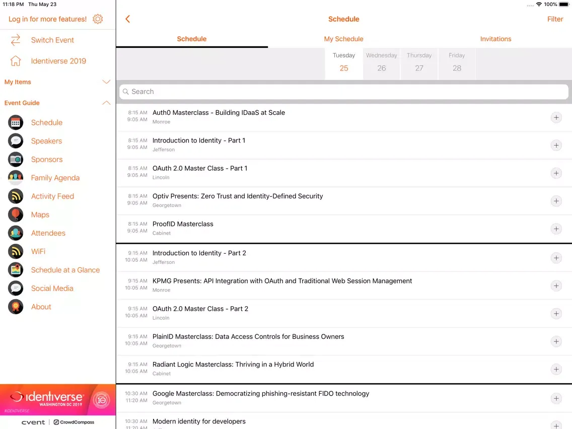
Task: Select the Sponsors camera icon
Action: (16, 160)
